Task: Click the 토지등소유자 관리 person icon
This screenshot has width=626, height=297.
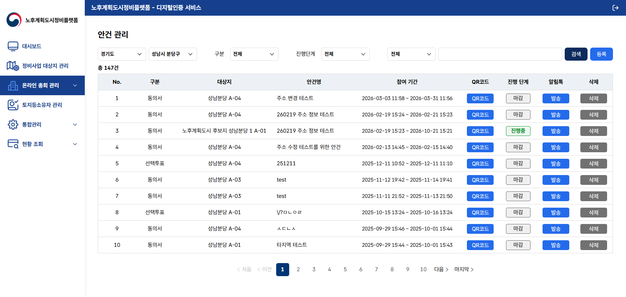Action: (x=13, y=105)
